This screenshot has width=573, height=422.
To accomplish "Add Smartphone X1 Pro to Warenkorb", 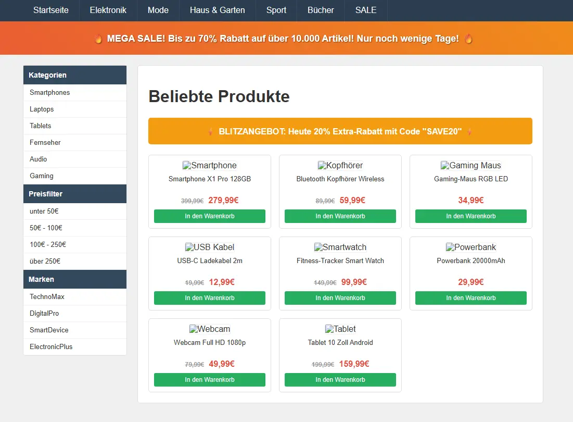I will click(x=209, y=216).
